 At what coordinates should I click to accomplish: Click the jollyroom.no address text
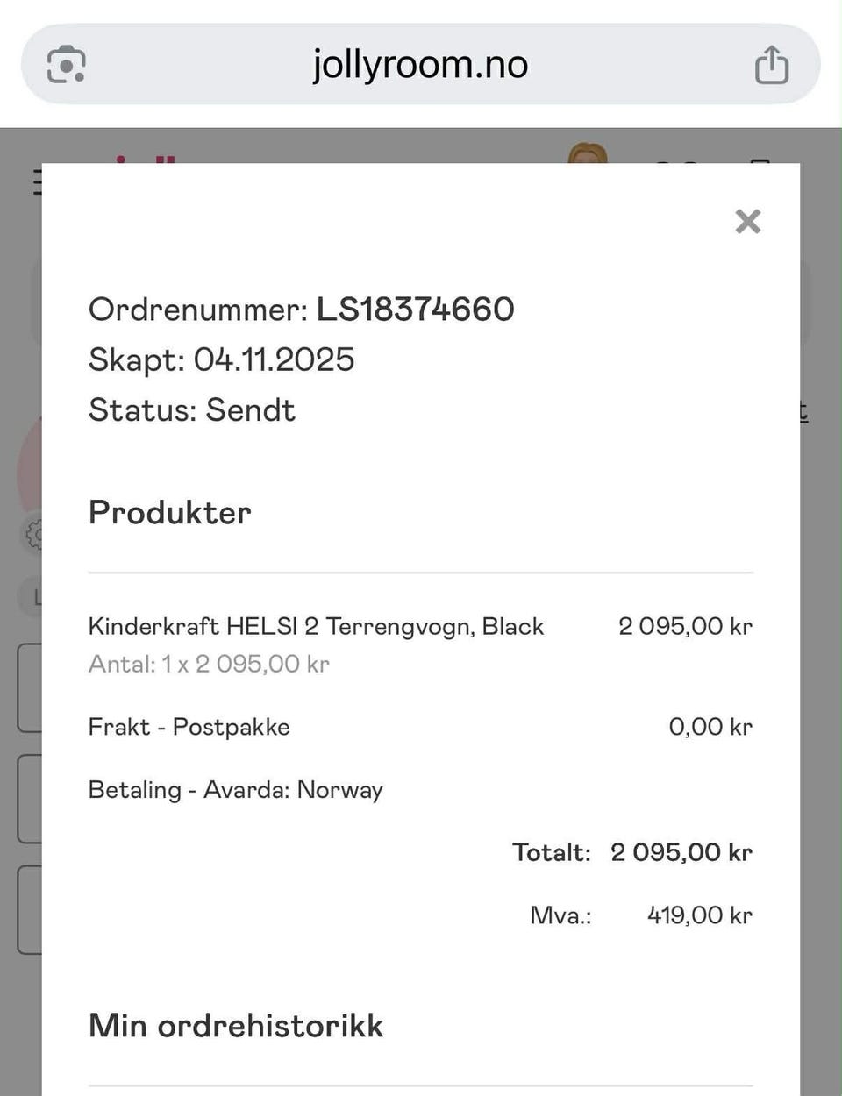421,64
